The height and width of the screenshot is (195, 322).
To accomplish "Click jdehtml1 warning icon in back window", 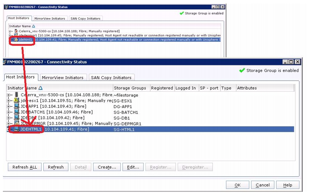I will tap(16, 40).
